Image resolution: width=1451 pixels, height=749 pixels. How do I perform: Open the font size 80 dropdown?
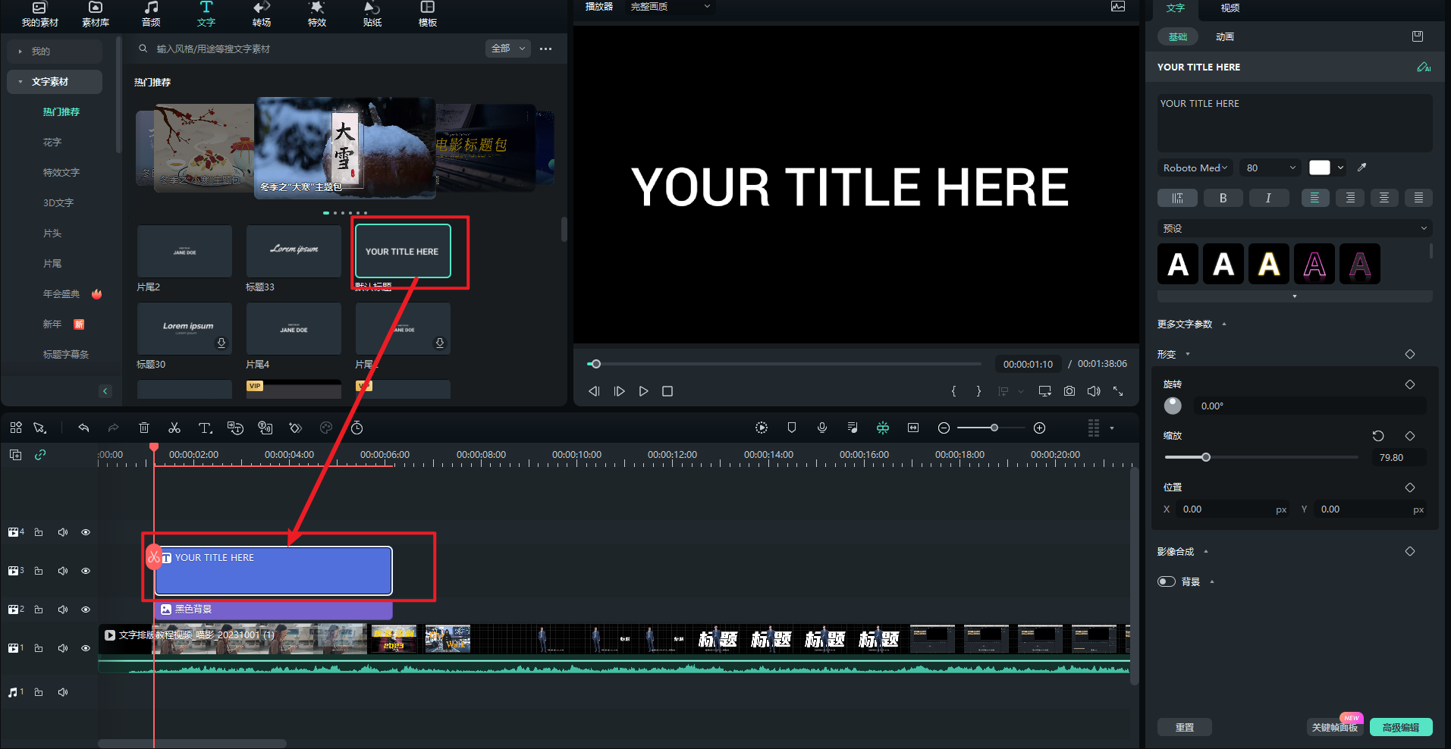click(1270, 168)
